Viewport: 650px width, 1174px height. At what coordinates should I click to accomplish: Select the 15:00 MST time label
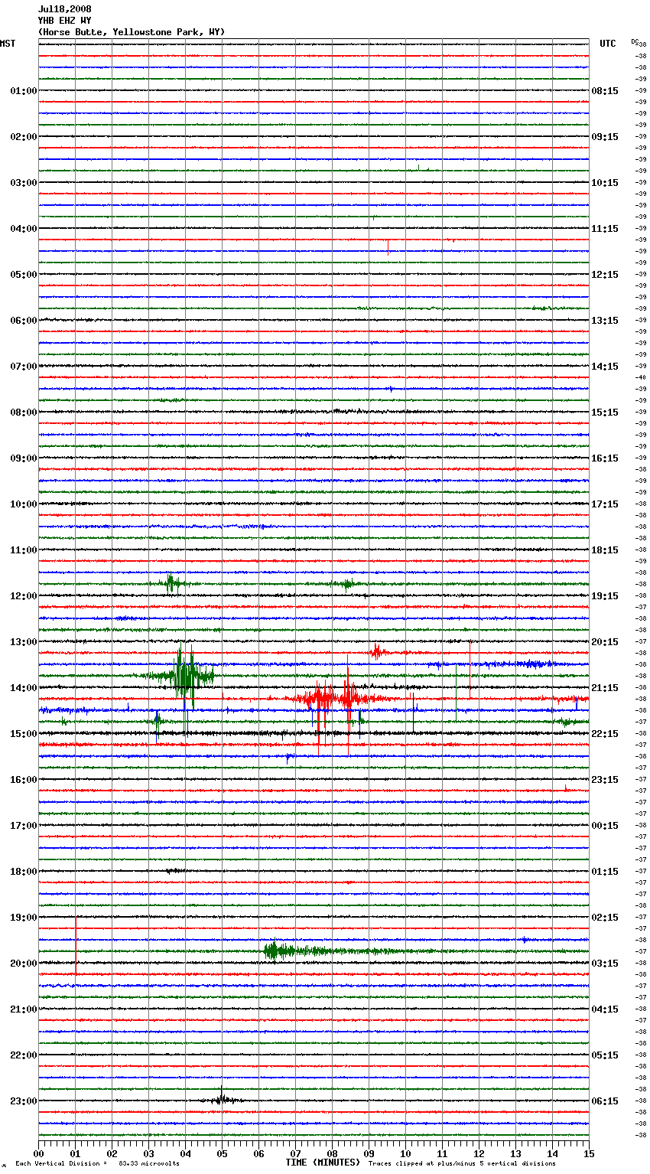coord(23,734)
